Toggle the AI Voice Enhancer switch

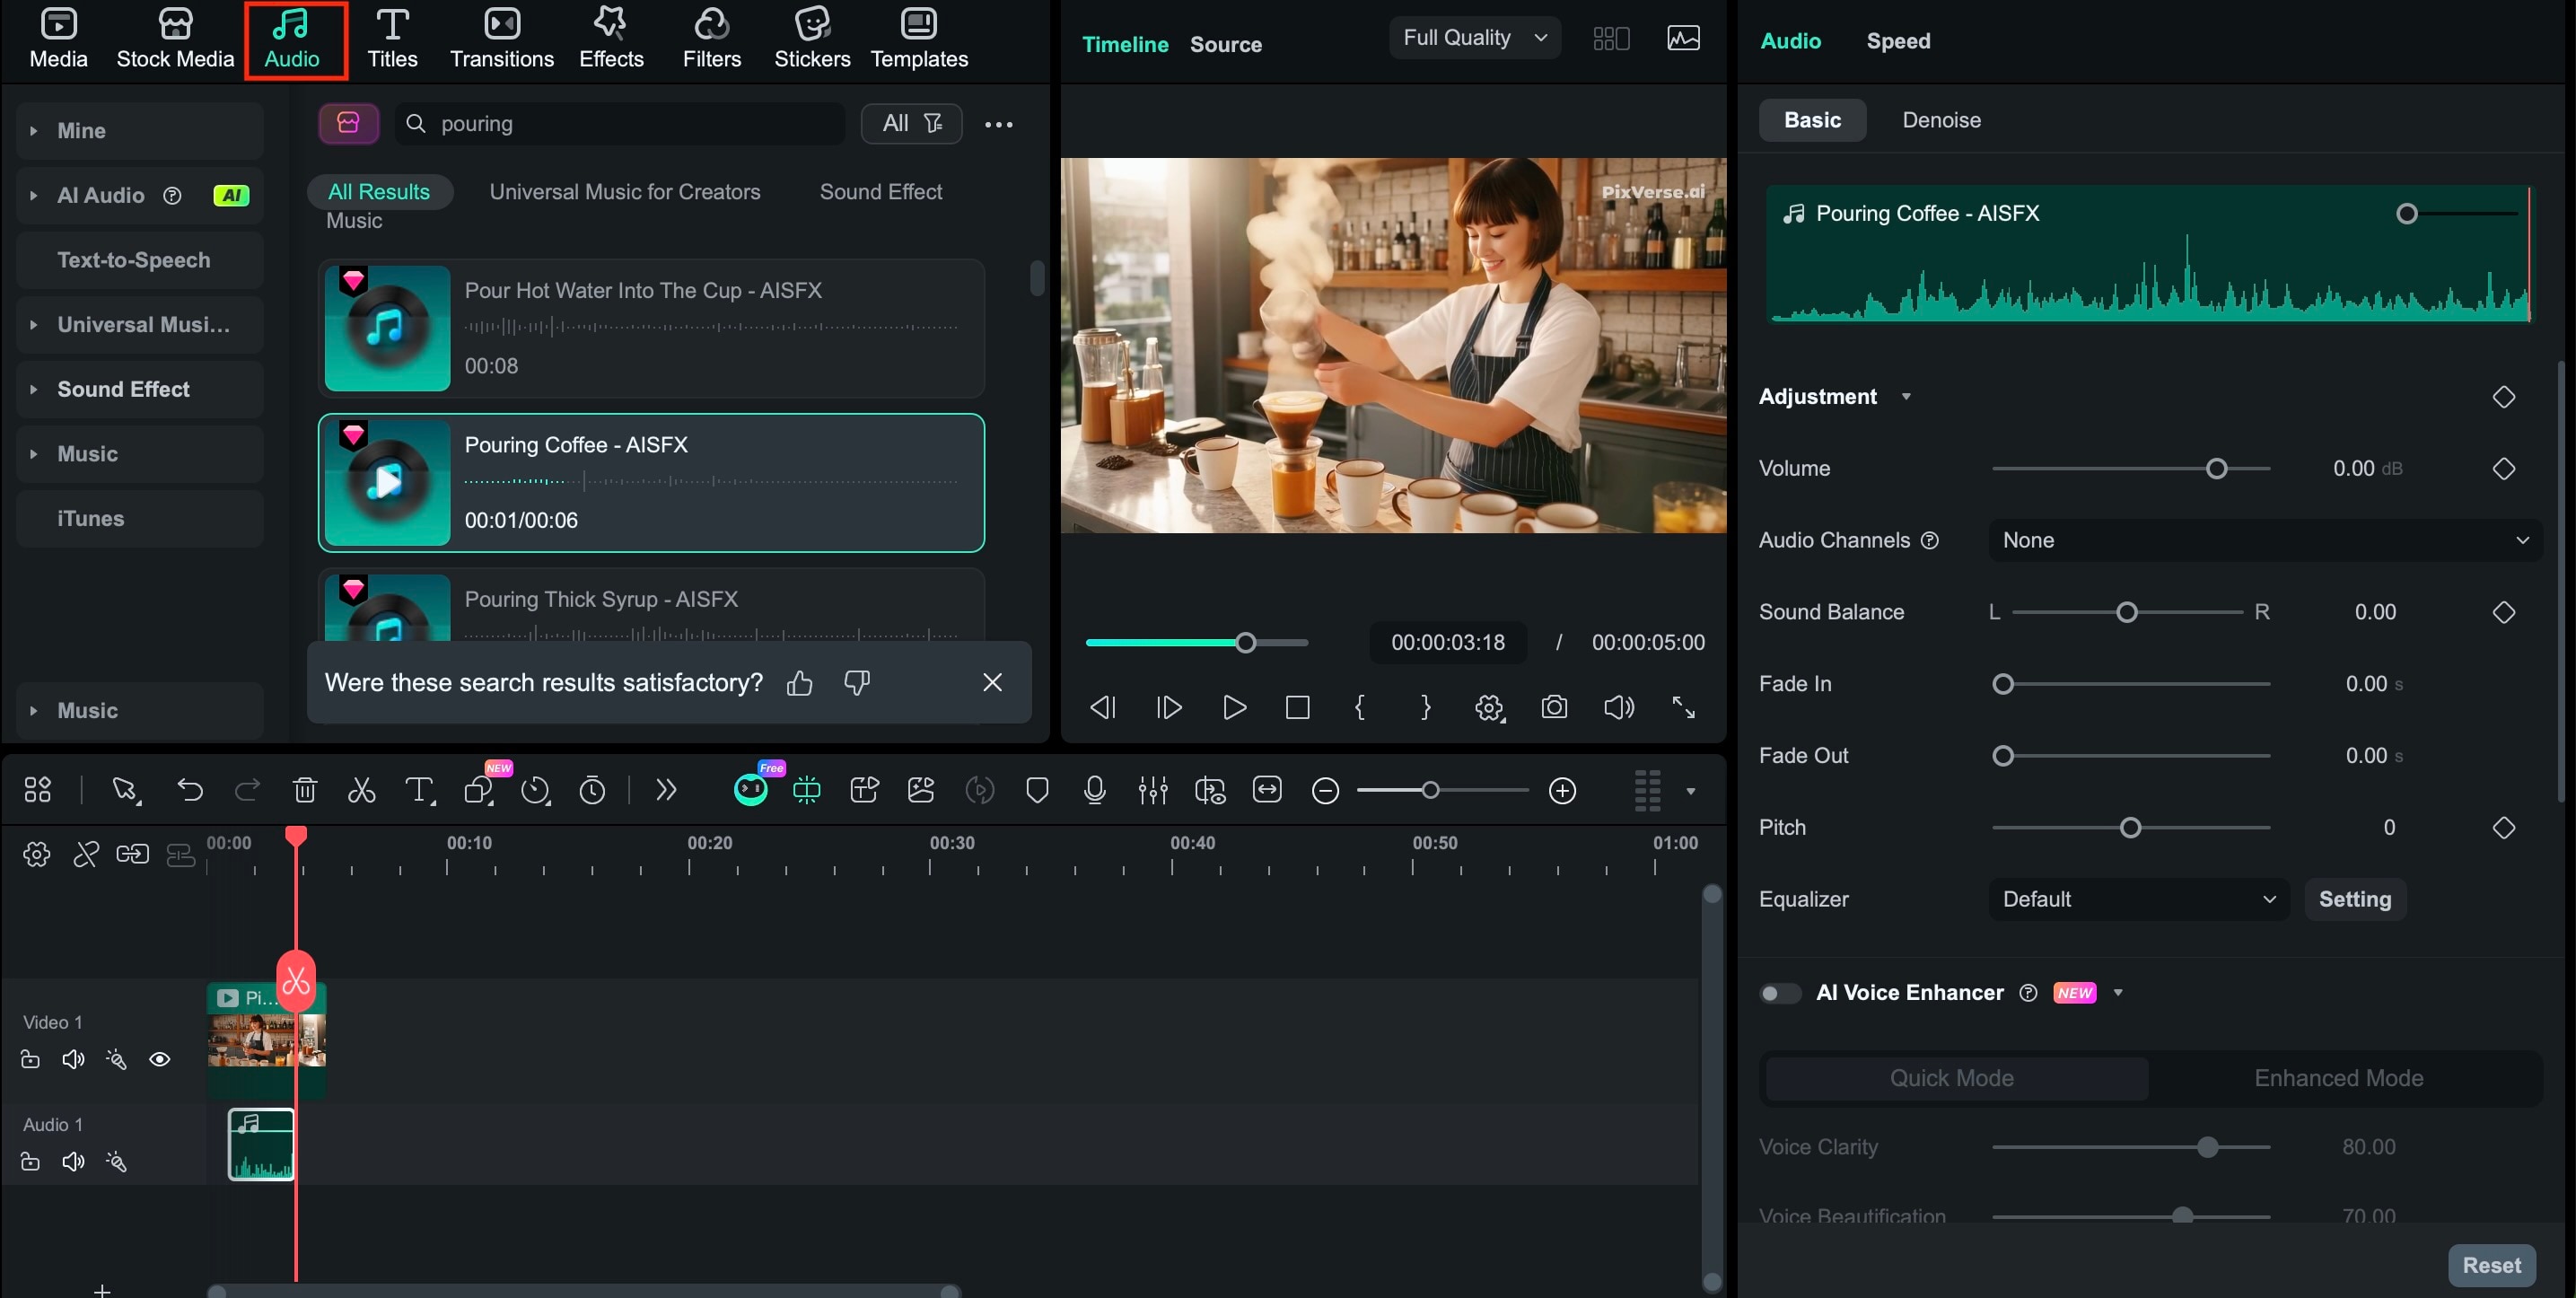pyautogui.click(x=1779, y=993)
